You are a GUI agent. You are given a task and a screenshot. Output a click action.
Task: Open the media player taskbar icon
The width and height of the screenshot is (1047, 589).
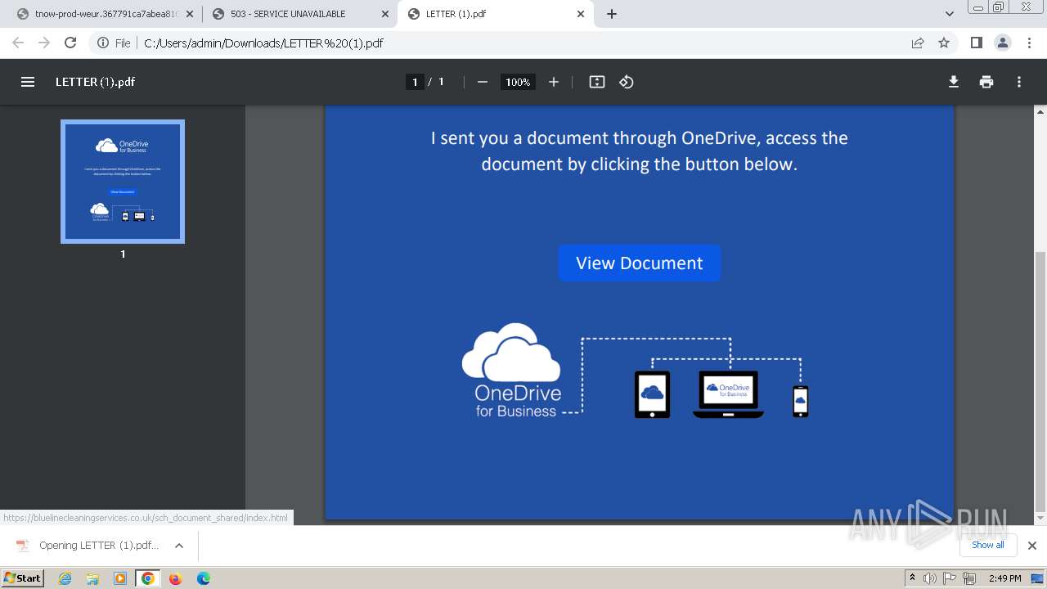pos(120,578)
